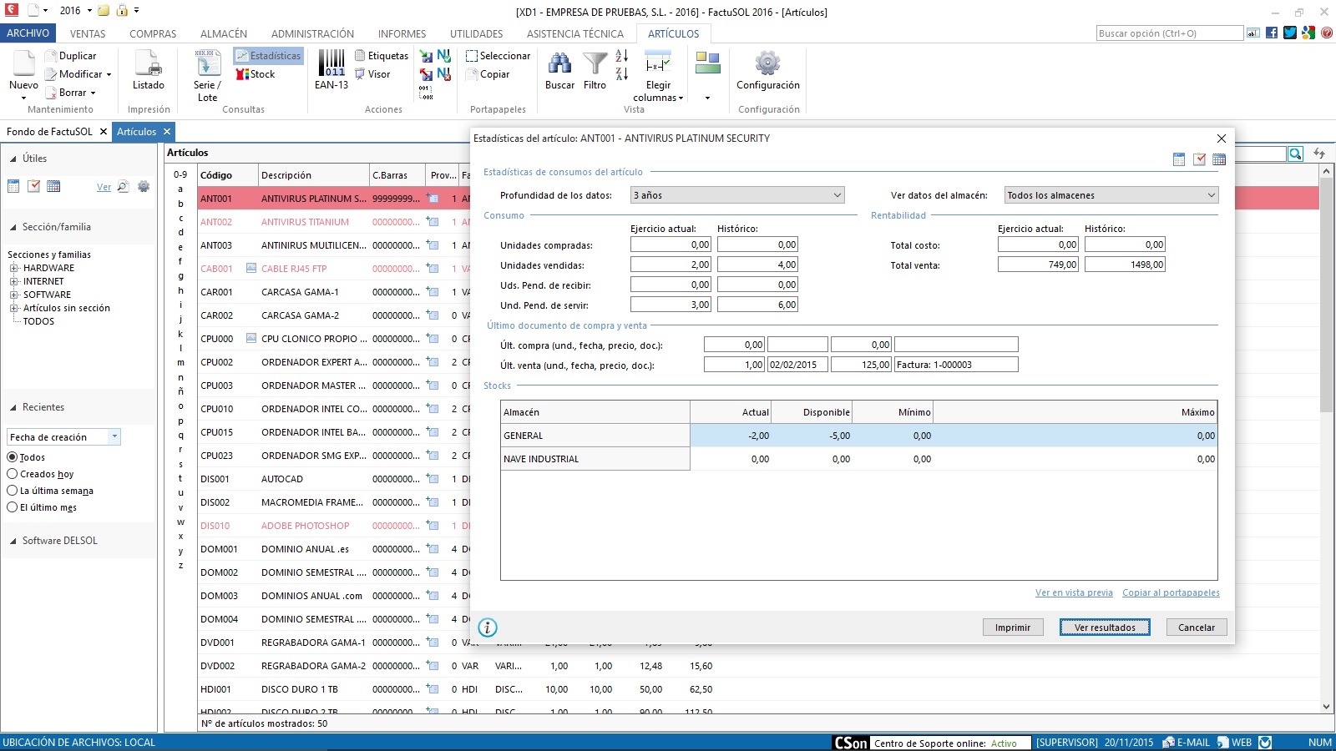
Task: Open the Fecha de creación dropdown
Action: tap(64, 437)
